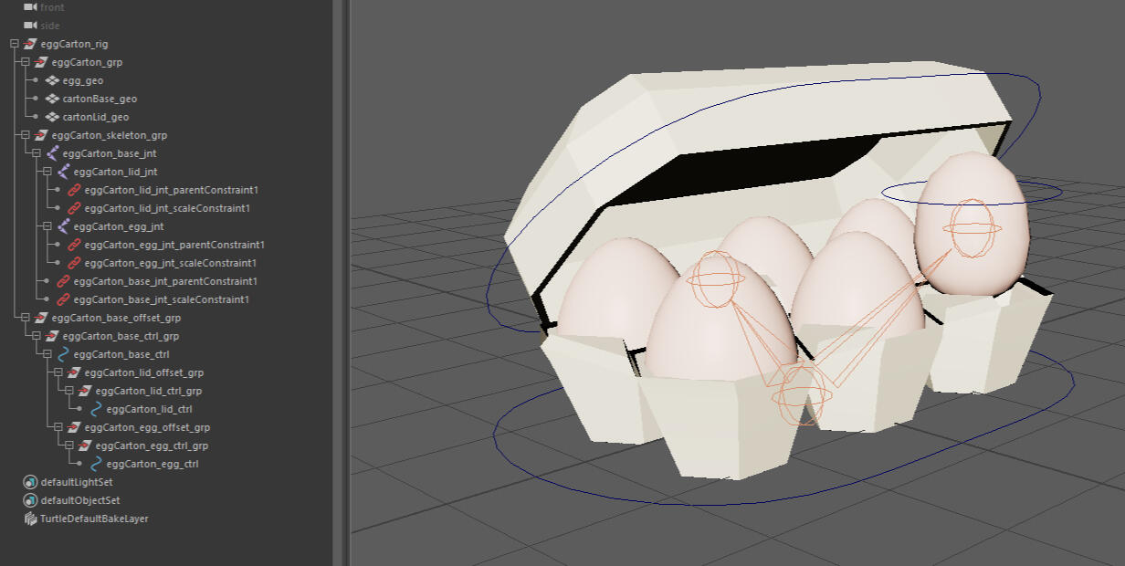This screenshot has height=566, width=1125.
Task: Click the egg_geo mesh icon
Action: [x=52, y=80]
